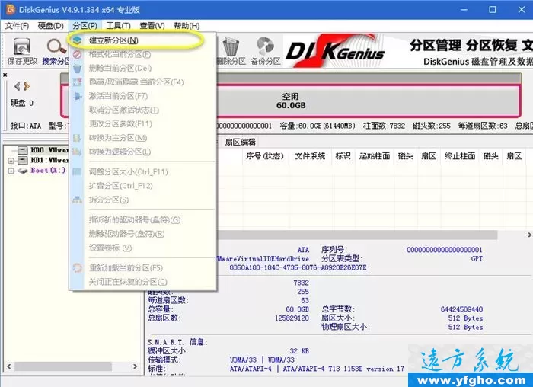Click 拆分分区(S) menu entry

tap(143, 200)
